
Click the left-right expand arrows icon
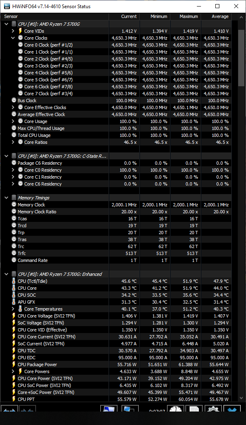click(x=9, y=410)
